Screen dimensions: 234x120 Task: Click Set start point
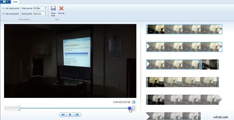(11, 8)
